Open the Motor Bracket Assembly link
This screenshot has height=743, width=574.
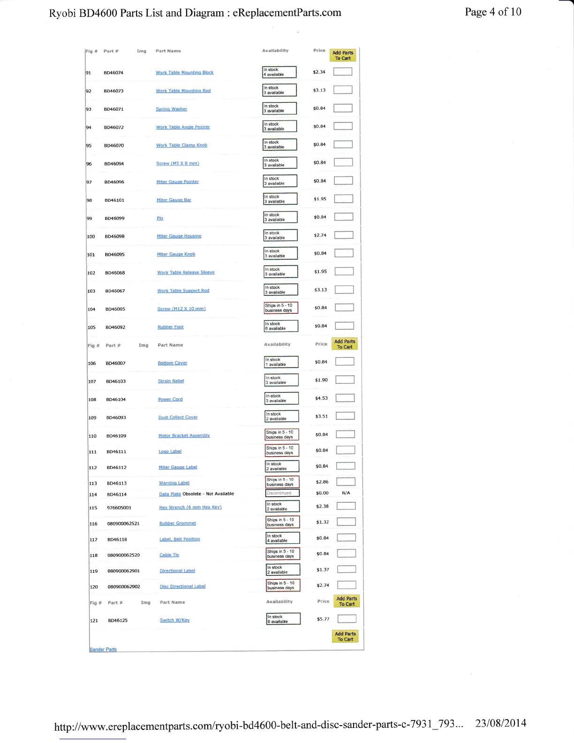tap(184, 436)
